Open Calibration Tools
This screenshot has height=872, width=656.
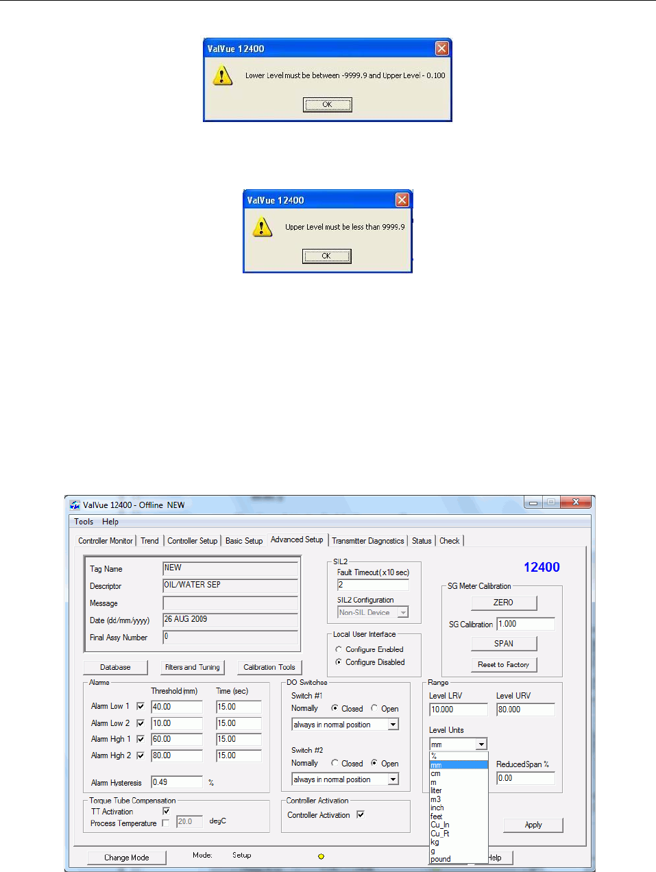pos(269,667)
